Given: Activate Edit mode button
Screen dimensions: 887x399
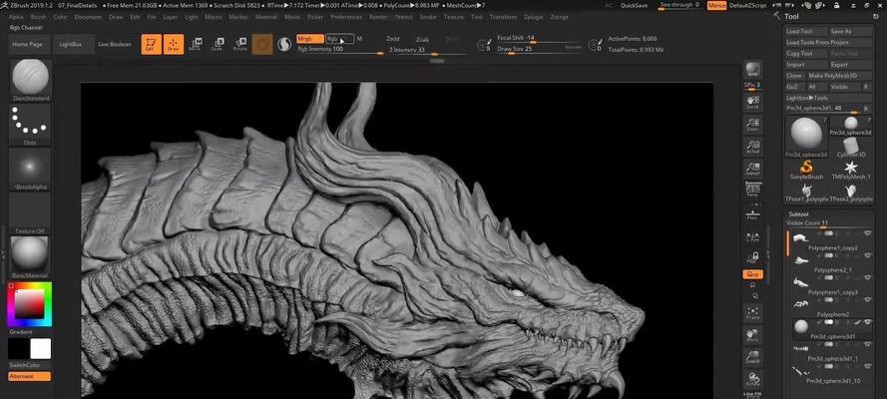Looking at the screenshot, I should click(x=151, y=44).
